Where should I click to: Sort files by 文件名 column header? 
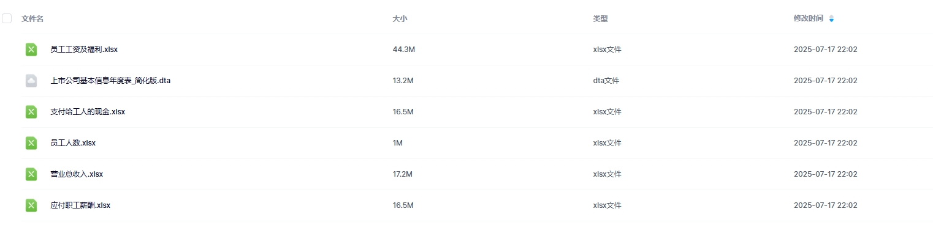[32, 19]
